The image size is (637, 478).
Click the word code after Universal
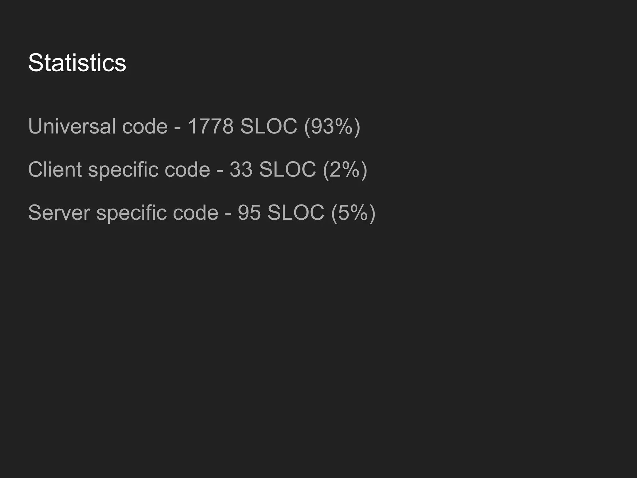coord(145,126)
